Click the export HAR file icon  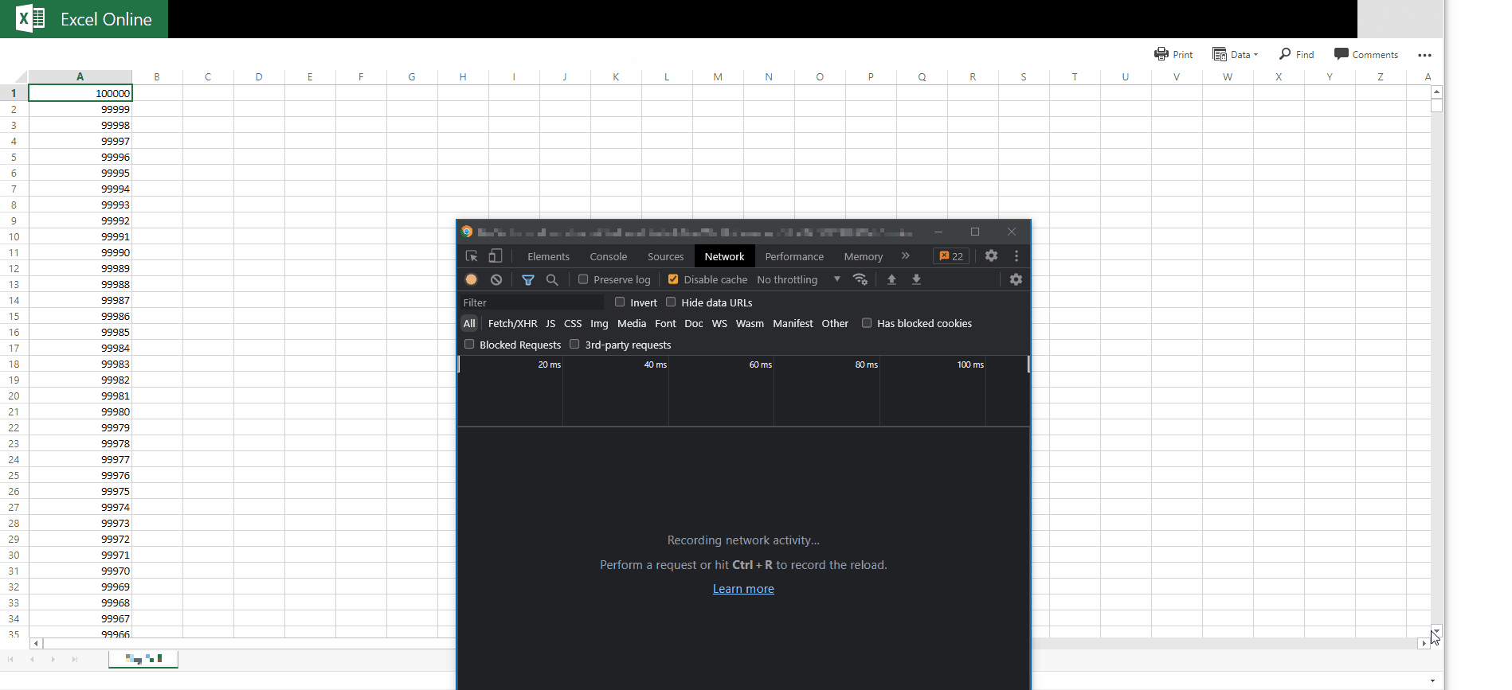916,279
